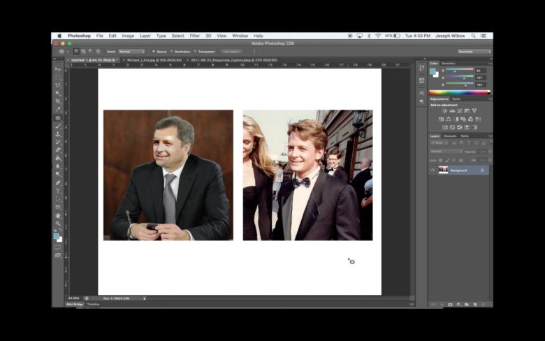Select the Zoom tool

(x=58, y=224)
